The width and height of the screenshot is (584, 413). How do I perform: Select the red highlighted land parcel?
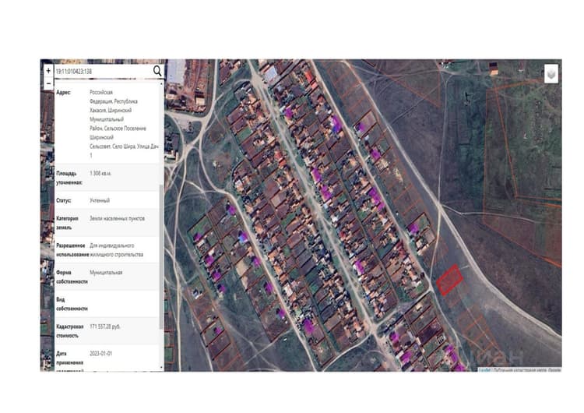(x=449, y=280)
